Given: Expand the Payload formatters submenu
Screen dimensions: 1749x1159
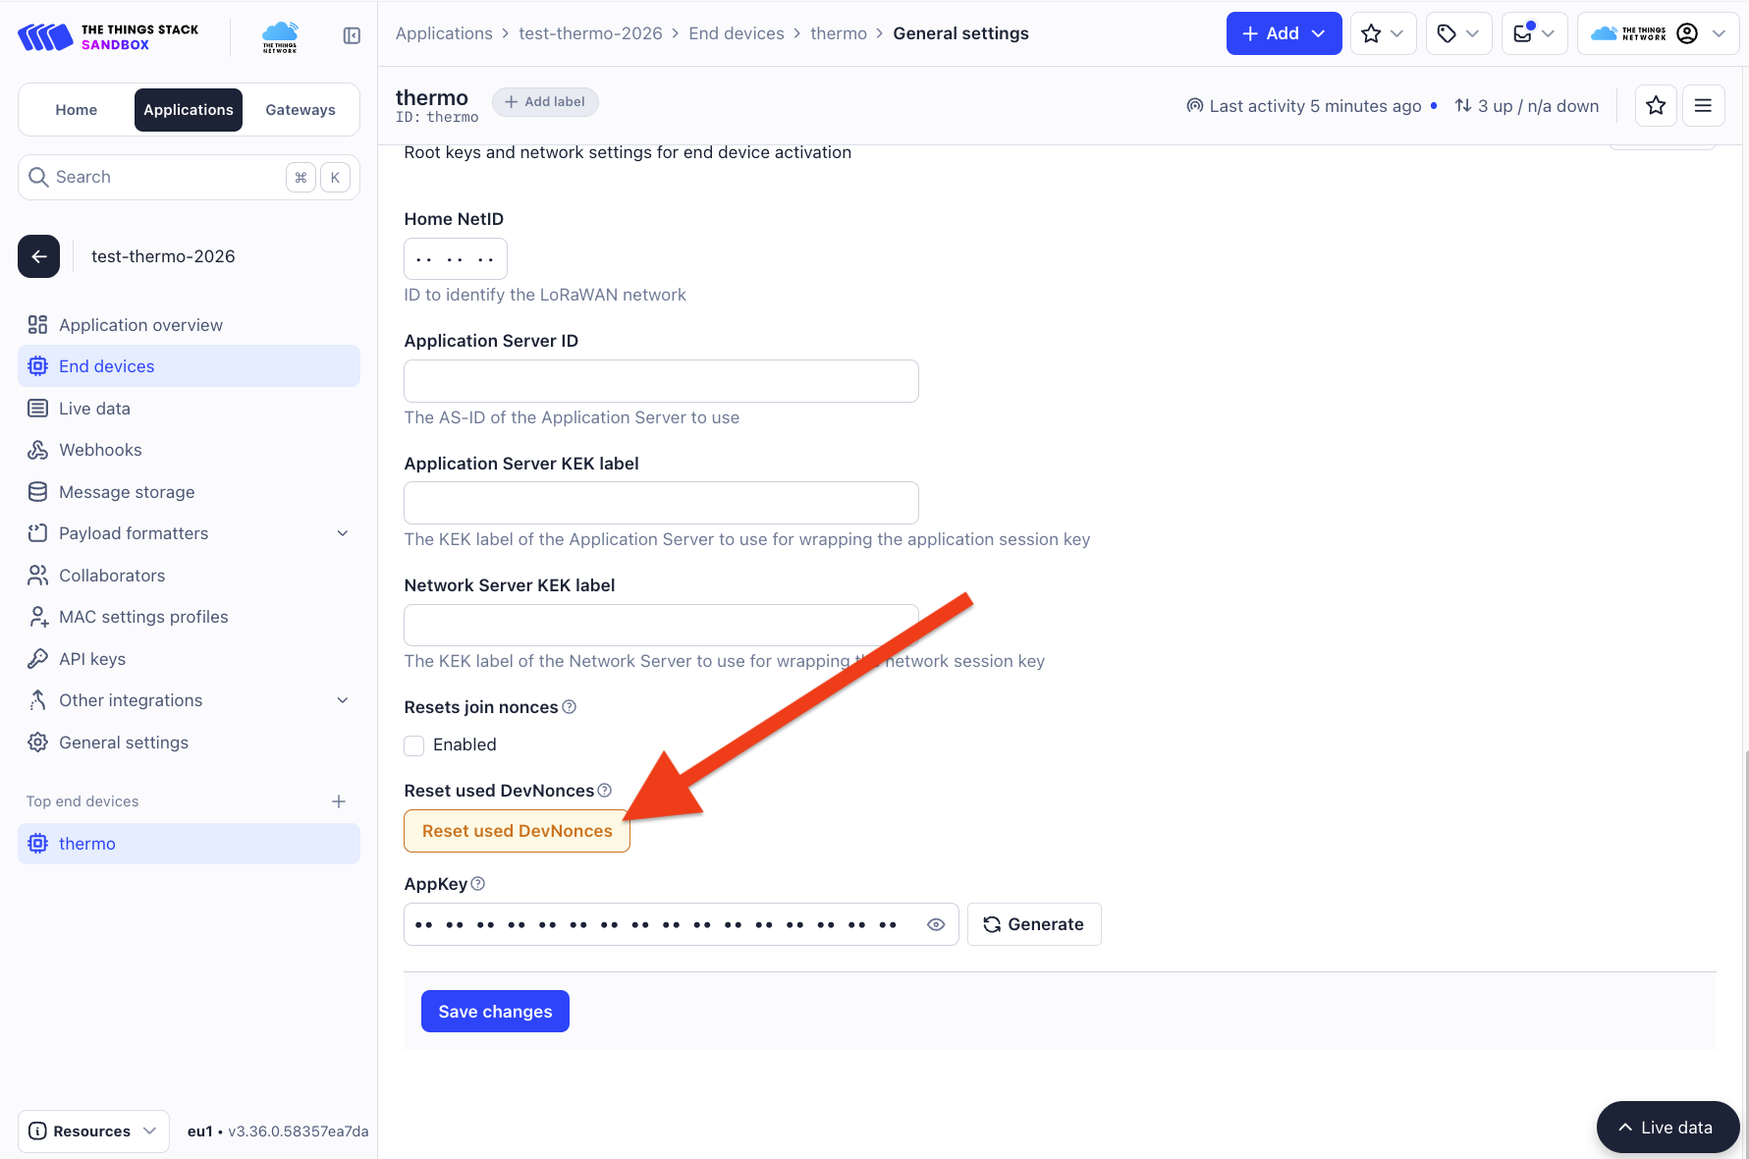Looking at the screenshot, I should tap(343, 533).
